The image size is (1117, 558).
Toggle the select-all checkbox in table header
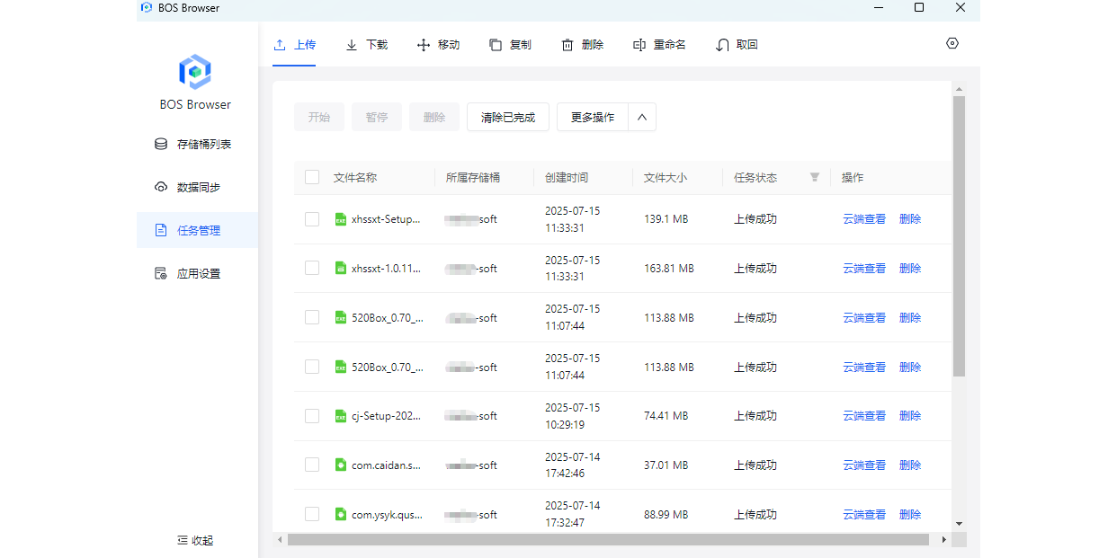click(x=312, y=178)
